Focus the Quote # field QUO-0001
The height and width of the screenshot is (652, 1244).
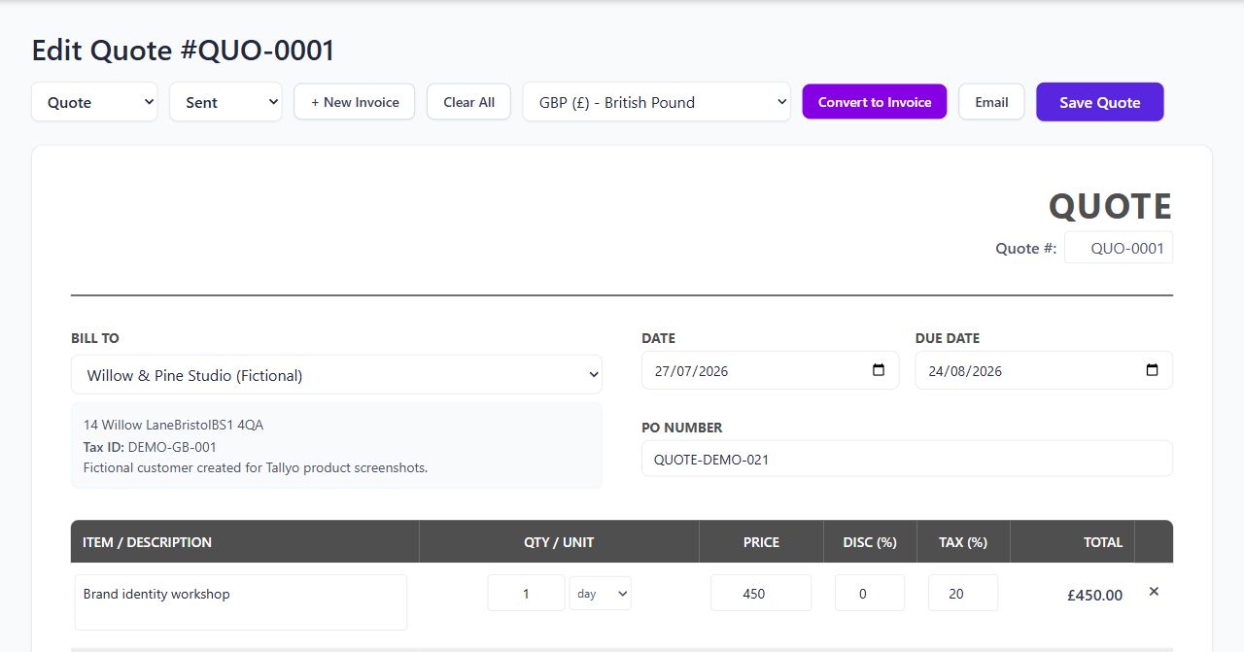(x=1119, y=248)
